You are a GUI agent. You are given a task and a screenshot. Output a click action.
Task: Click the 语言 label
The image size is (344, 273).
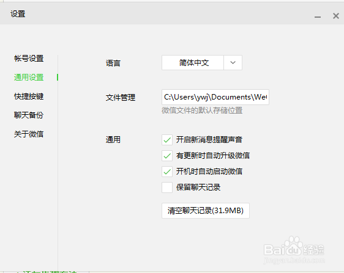coord(113,64)
